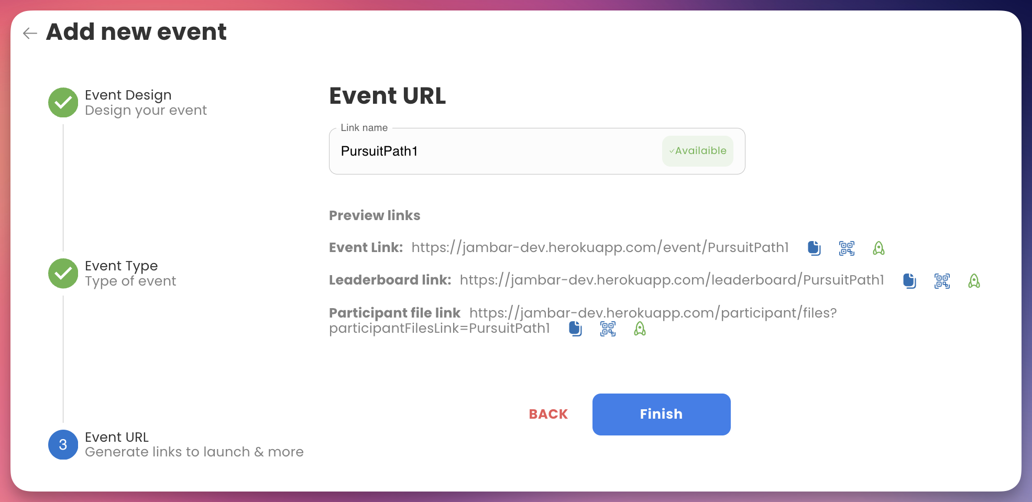Click the Available status badge
Screen dimensions: 1032x502
pyautogui.click(x=697, y=151)
